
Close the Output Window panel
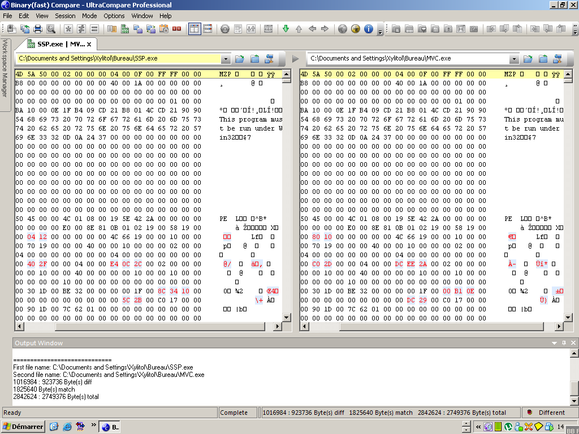click(x=573, y=343)
